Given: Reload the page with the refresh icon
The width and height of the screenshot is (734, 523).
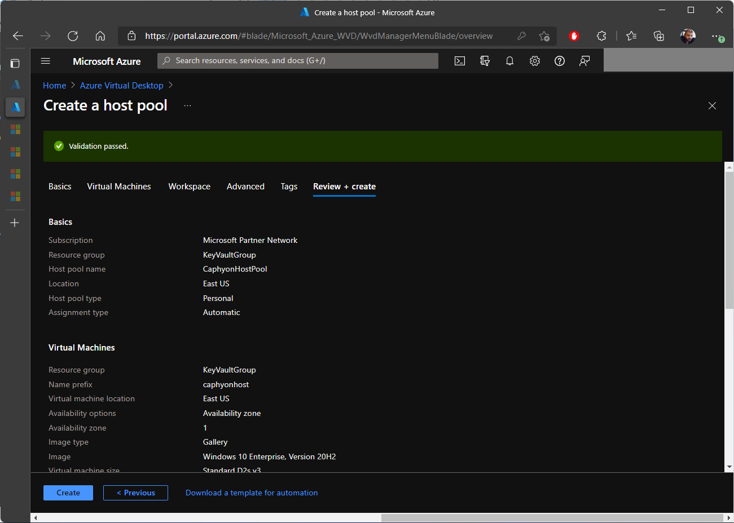Looking at the screenshot, I should 73,36.
